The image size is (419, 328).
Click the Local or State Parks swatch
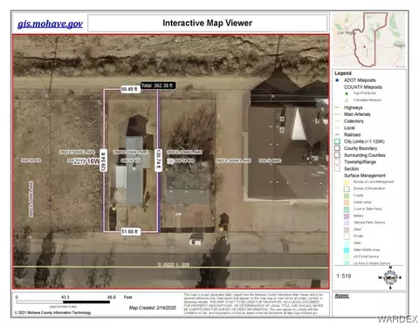[x=347, y=209]
